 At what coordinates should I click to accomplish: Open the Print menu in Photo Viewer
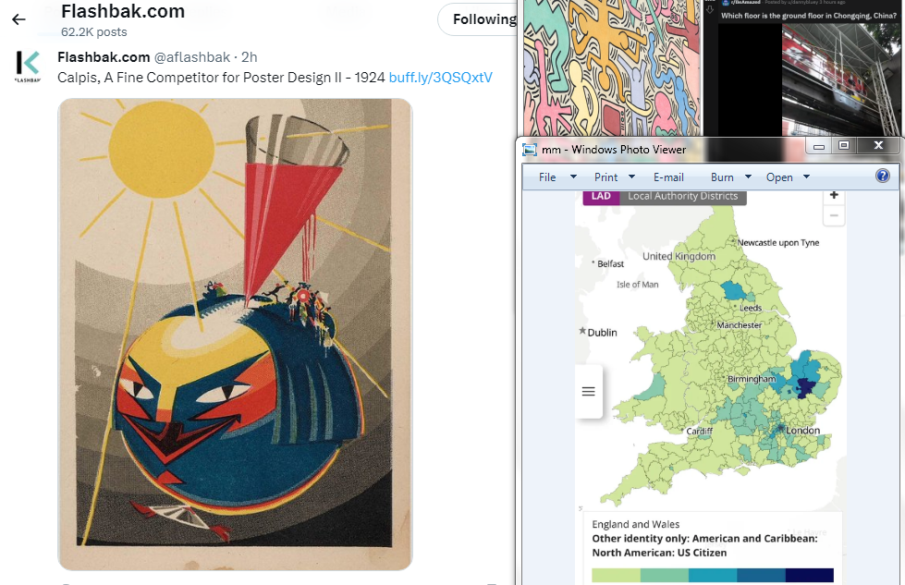click(x=606, y=177)
